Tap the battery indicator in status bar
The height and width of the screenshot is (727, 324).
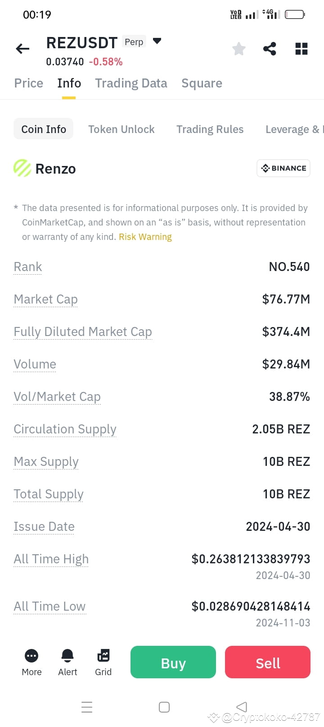[x=295, y=14]
